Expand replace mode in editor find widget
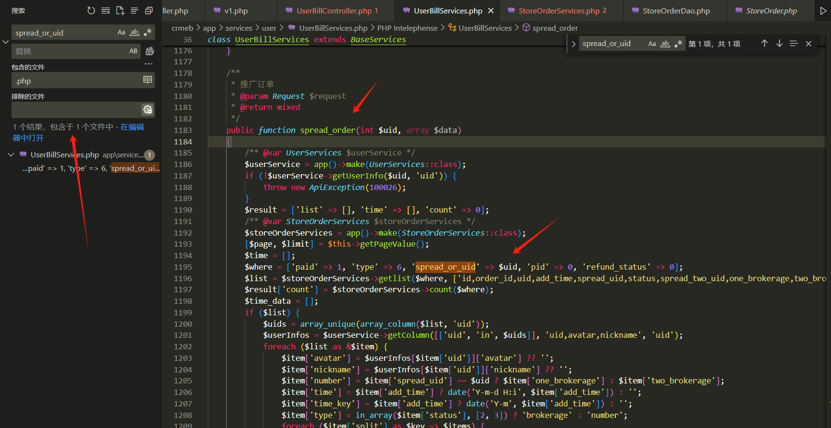831x428 pixels. pos(573,44)
